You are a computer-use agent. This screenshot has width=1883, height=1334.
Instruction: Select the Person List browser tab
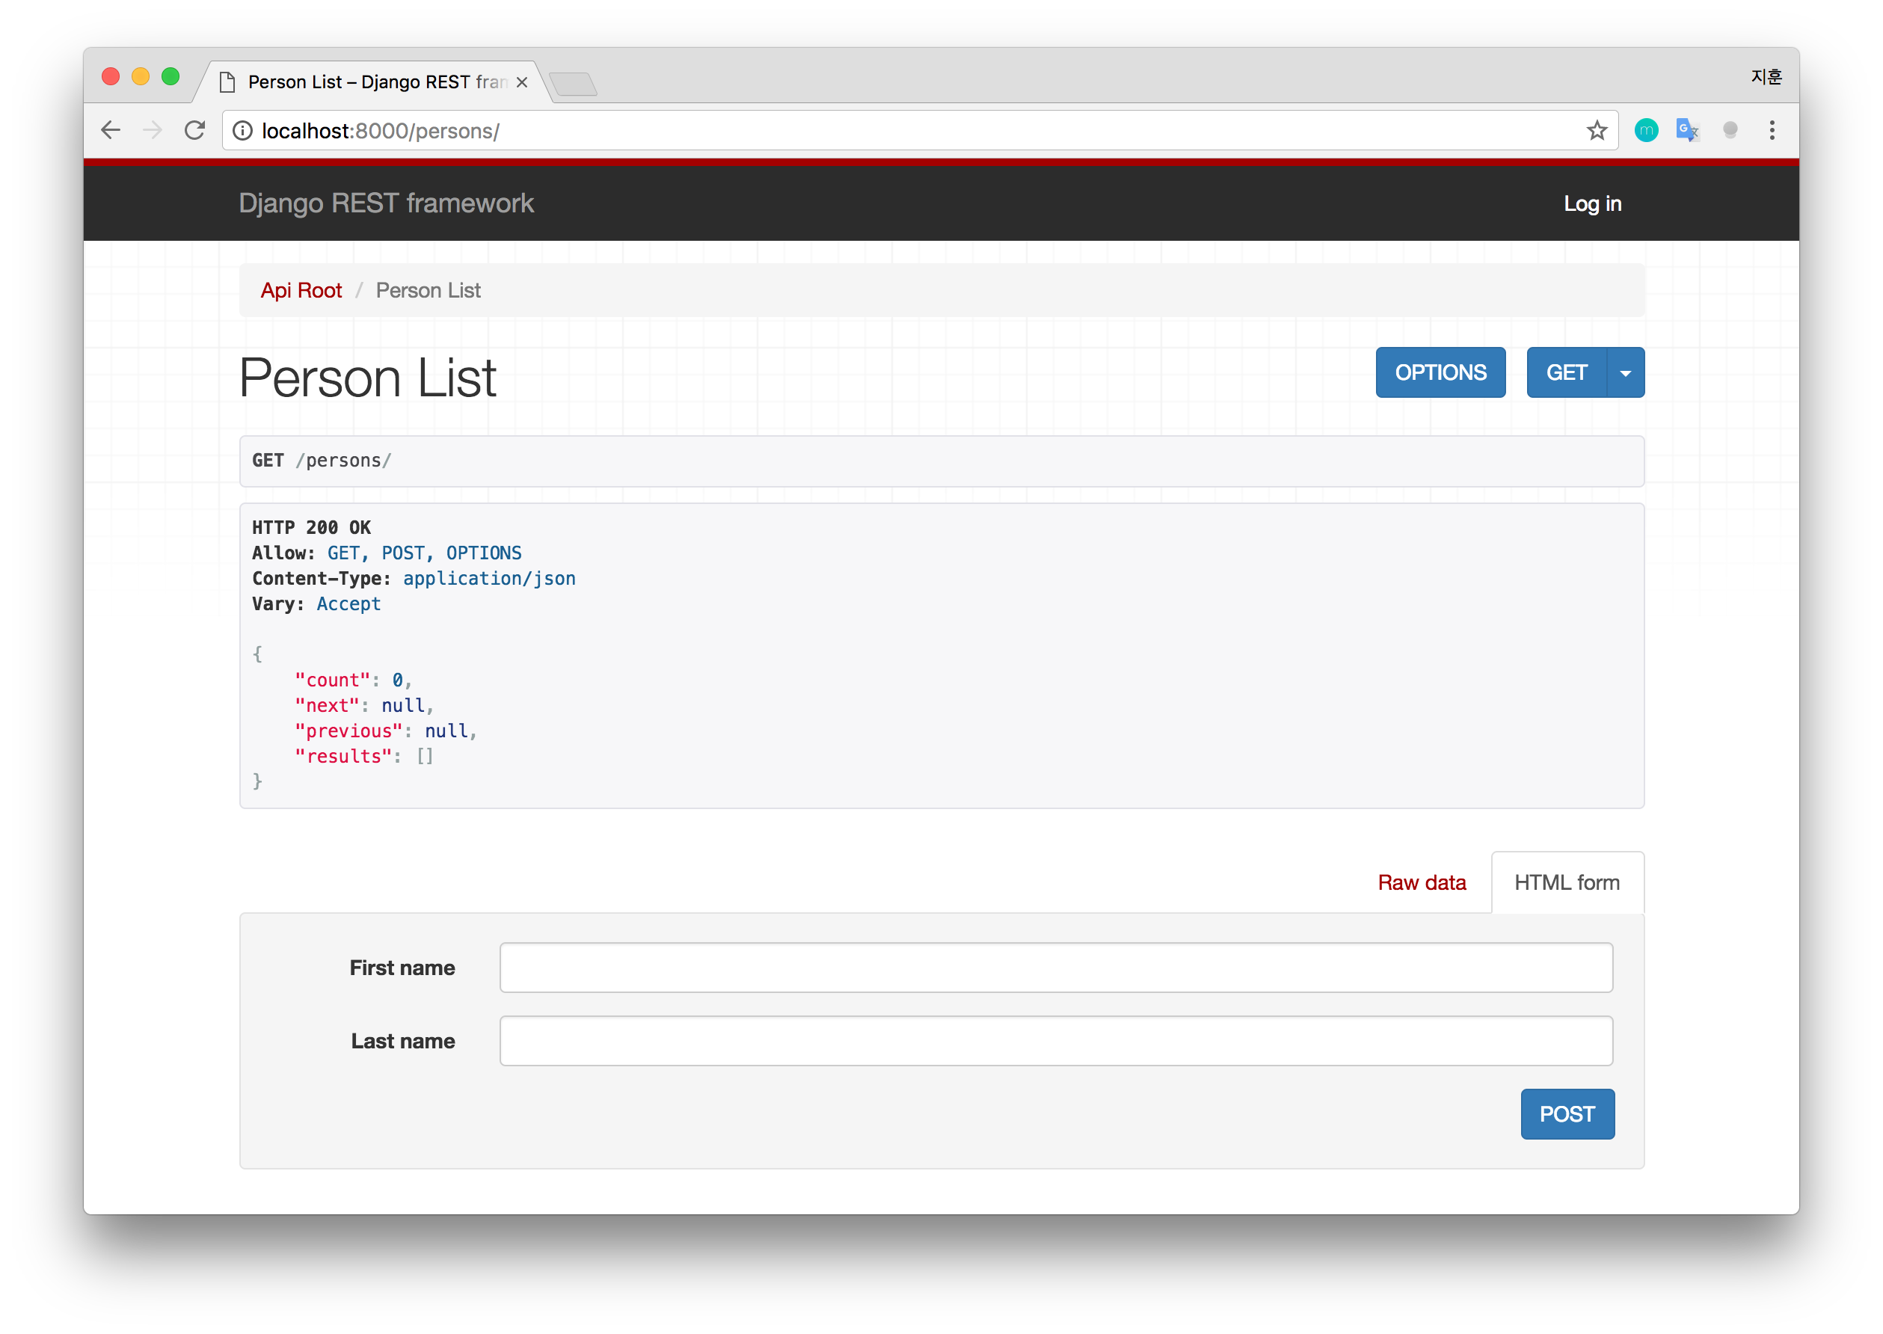click(x=374, y=82)
